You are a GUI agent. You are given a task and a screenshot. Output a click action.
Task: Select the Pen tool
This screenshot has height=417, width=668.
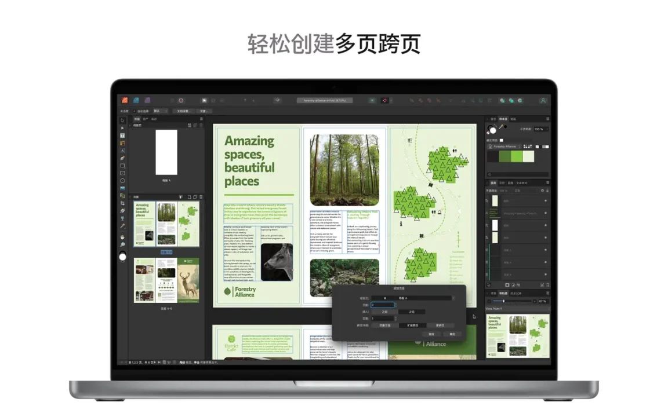pyautogui.click(x=122, y=158)
